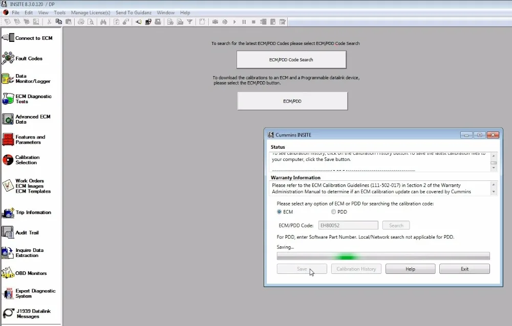This screenshot has width=512, height=326.
Task: Click the ECM/PDD Code Search button
Action: (x=291, y=60)
